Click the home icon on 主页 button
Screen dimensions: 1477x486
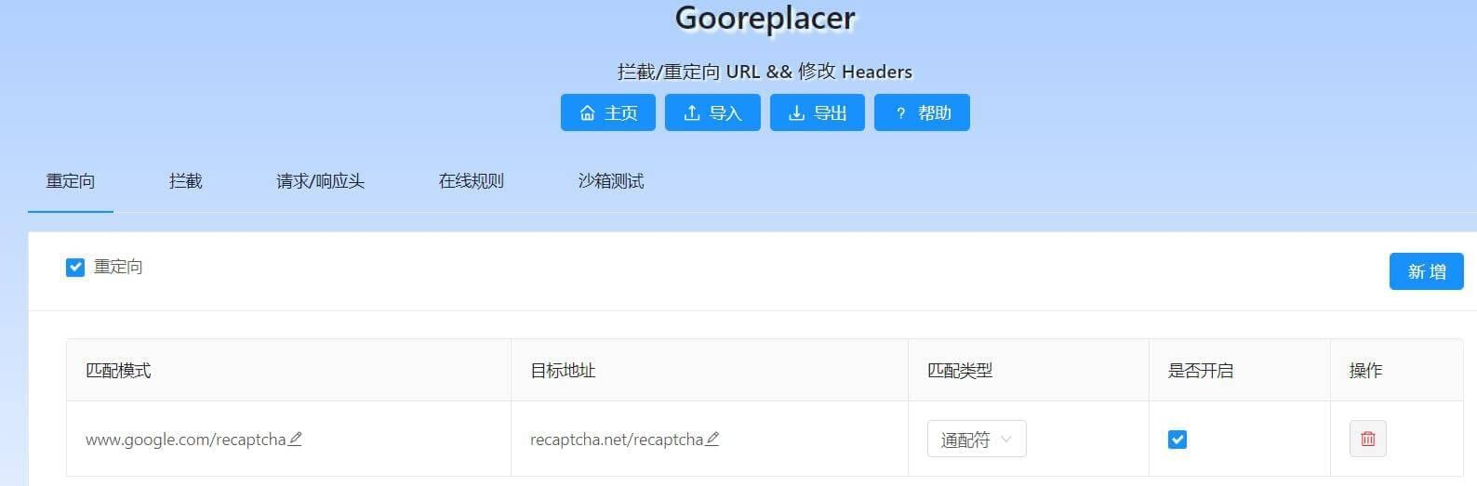pos(587,112)
